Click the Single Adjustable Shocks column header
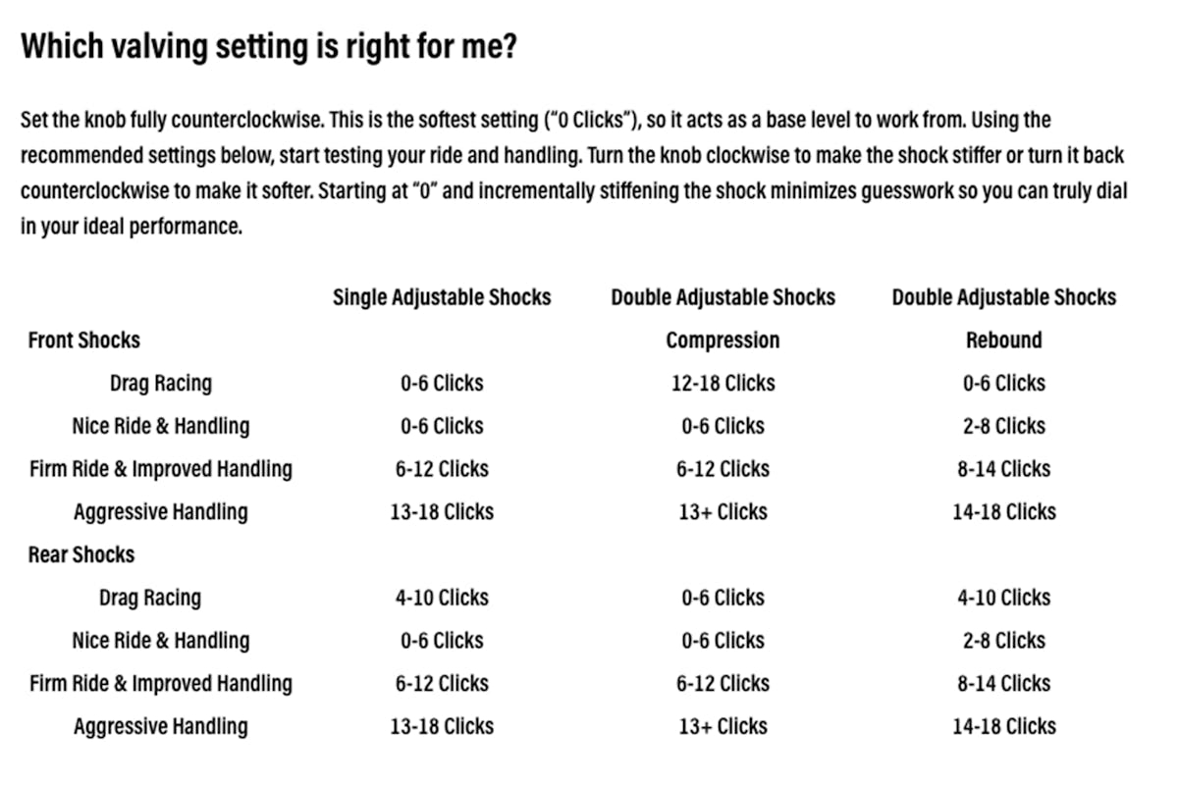The width and height of the screenshot is (1178, 785). coord(442,296)
